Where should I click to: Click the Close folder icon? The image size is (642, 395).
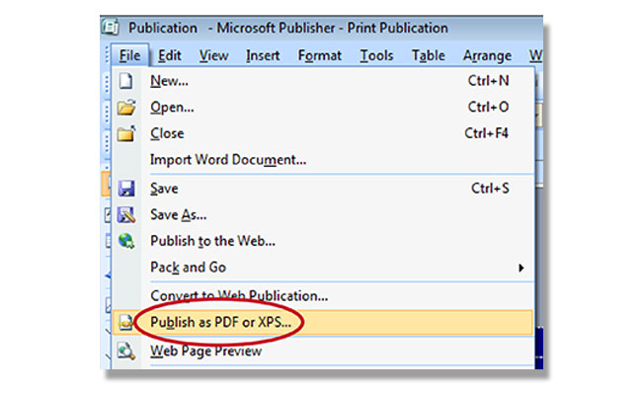pyautogui.click(x=126, y=133)
